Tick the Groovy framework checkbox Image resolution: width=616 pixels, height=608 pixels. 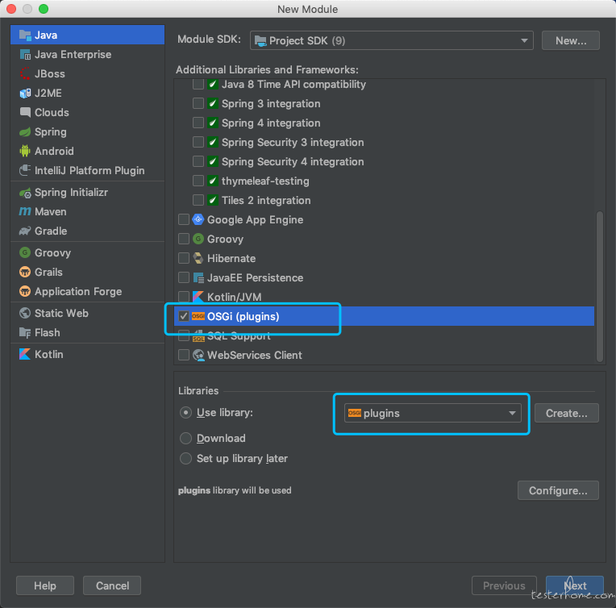(184, 239)
